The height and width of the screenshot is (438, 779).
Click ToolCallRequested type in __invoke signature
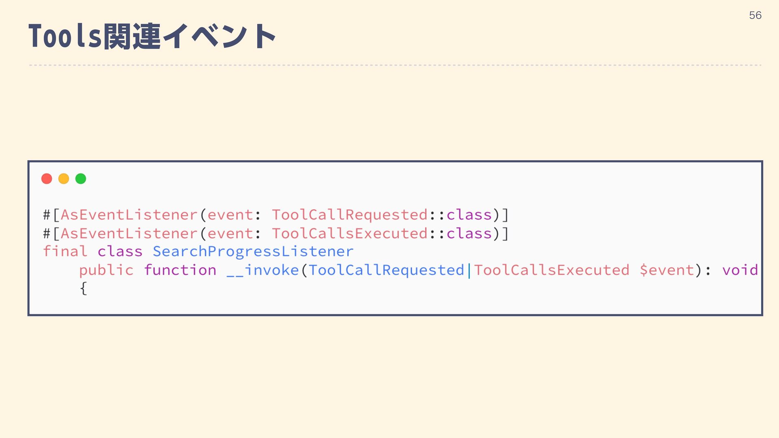[387, 270]
